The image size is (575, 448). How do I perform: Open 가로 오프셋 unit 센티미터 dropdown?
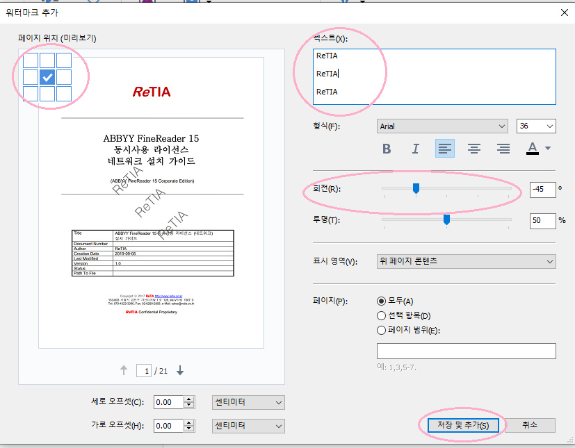(x=248, y=426)
